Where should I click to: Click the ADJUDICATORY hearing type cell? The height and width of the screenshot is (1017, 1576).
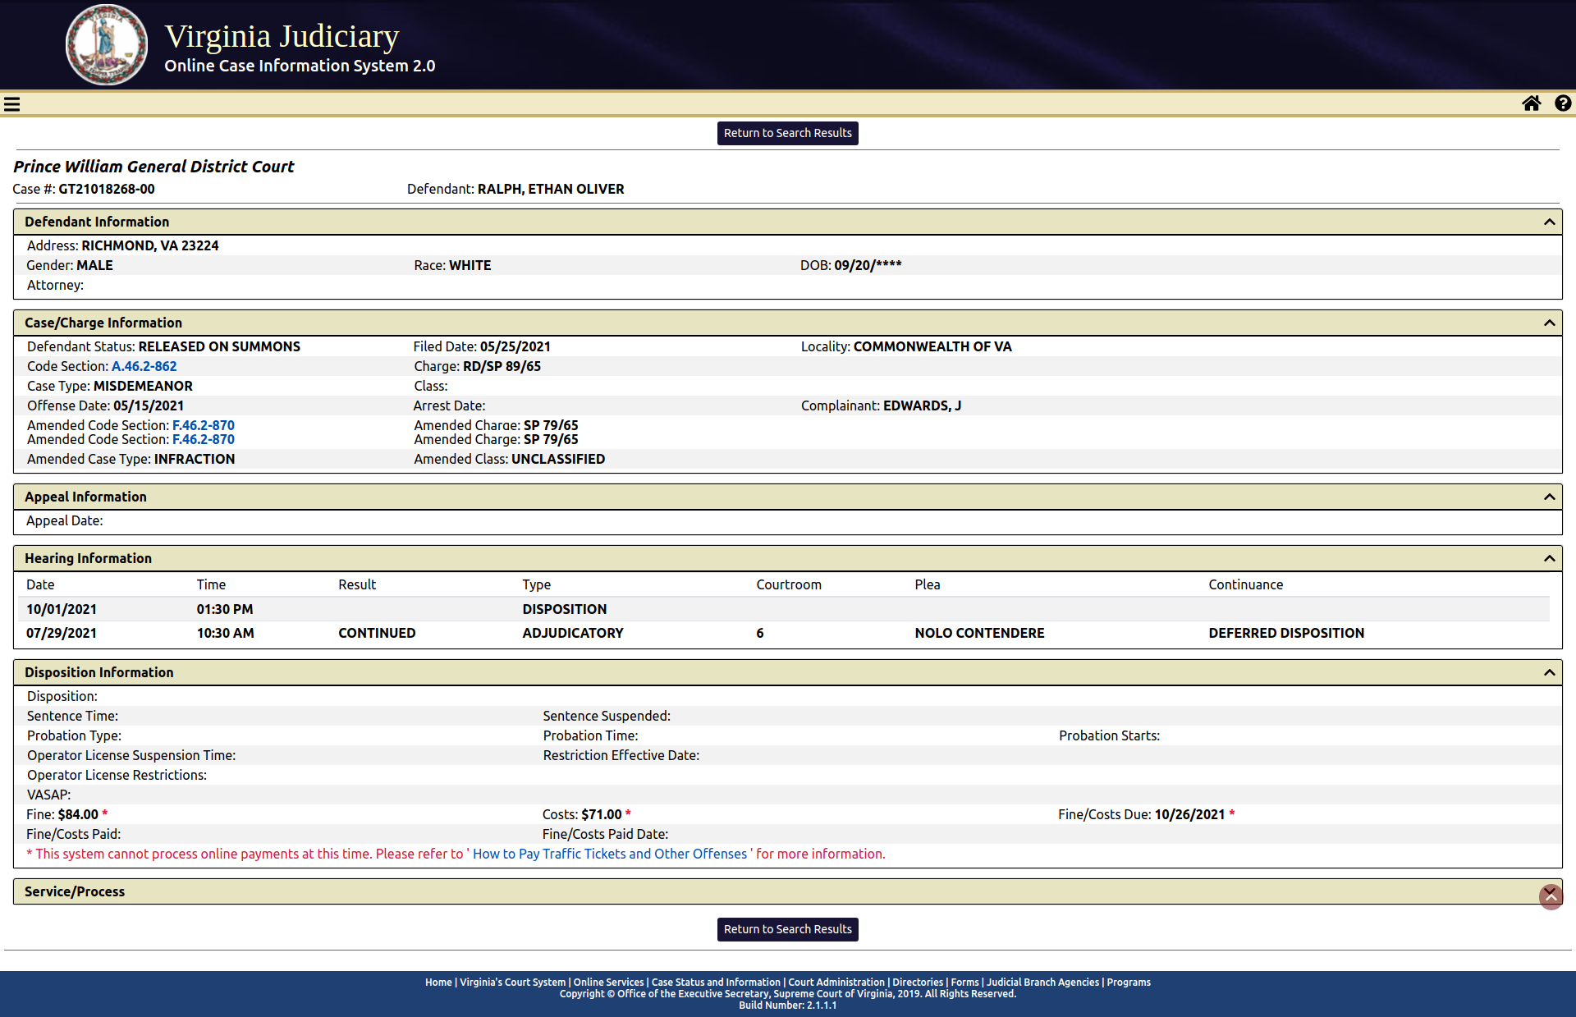pos(573,633)
